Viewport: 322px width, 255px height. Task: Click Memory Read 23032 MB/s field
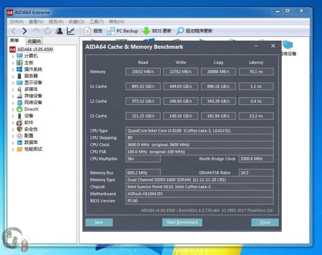pyautogui.click(x=143, y=72)
